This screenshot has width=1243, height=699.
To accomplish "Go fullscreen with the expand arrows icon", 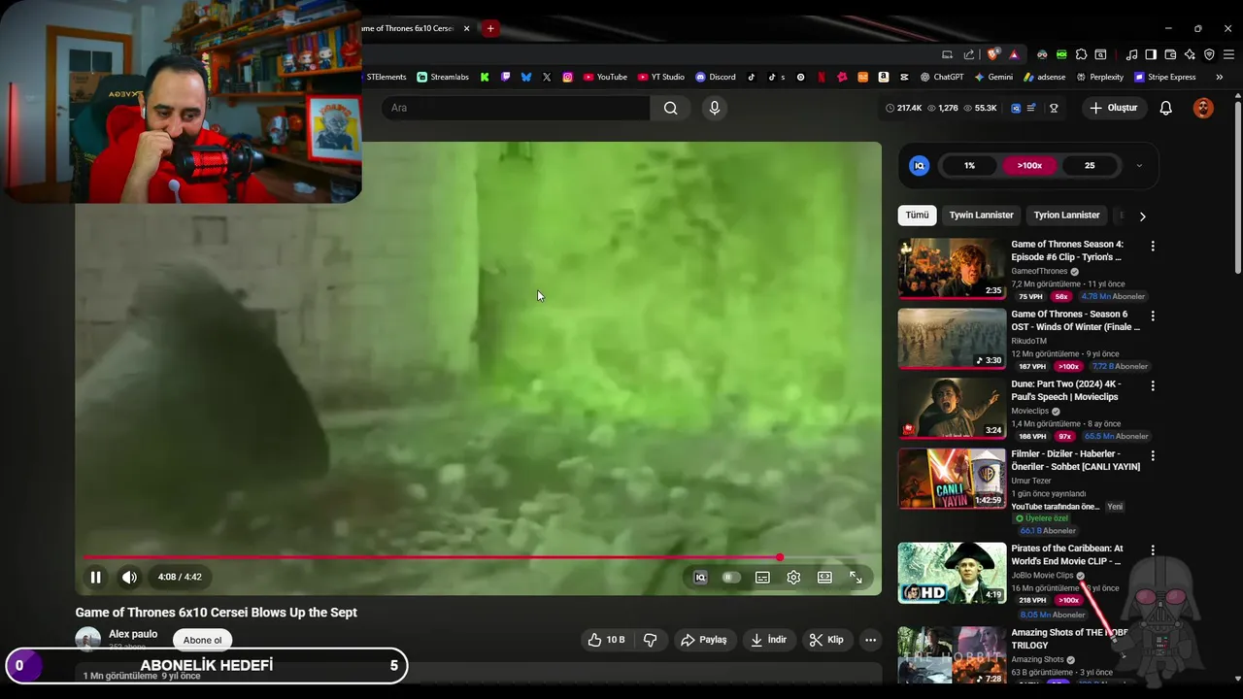I will point(856,577).
